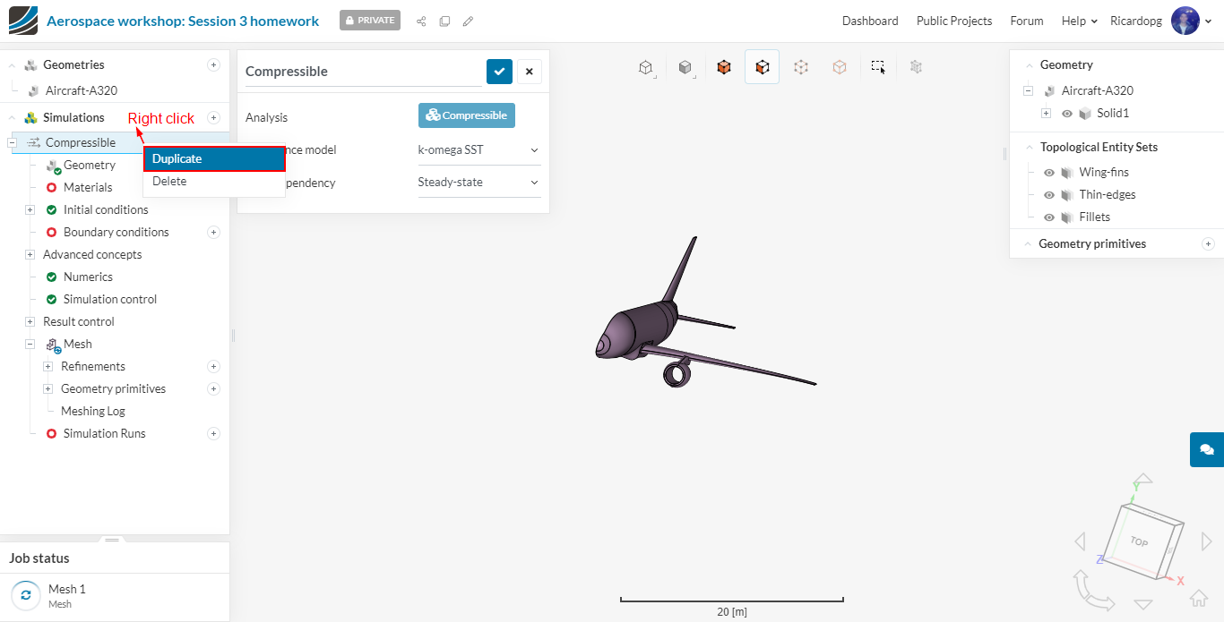Image resolution: width=1224 pixels, height=622 pixels.
Task: Open the Forum link
Action: point(1027,21)
